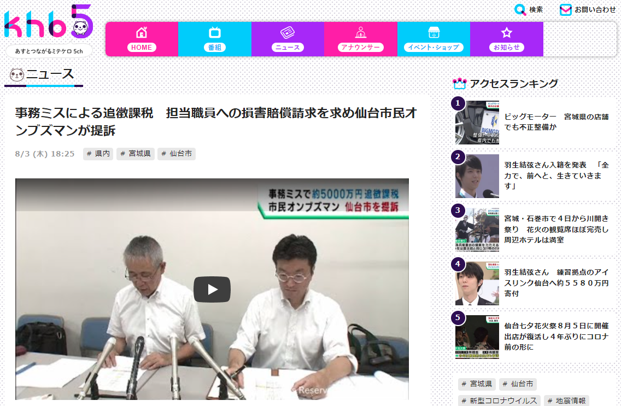Click the TV icon for 番組
Image resolution: width=621 pixels, height=406 pixels.
click(215, 32)
